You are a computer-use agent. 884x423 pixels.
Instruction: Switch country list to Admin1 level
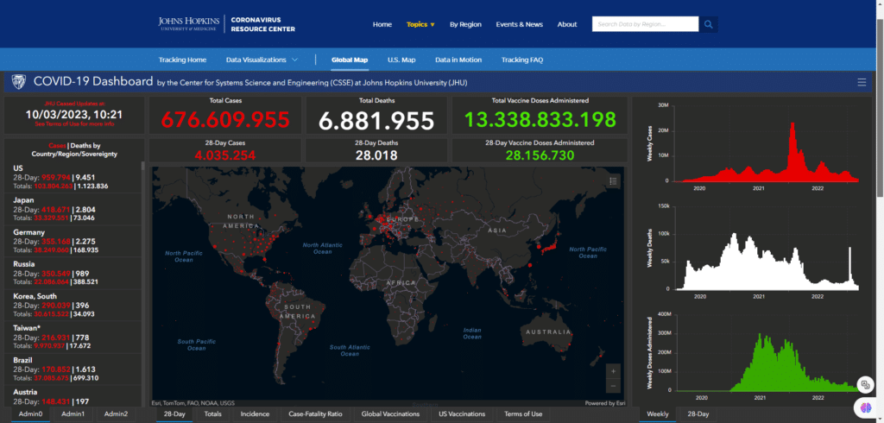click(x=73, y=414)
